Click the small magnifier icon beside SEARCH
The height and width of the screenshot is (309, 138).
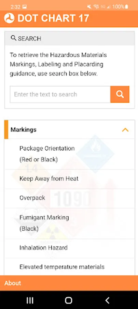pos(13,38)
